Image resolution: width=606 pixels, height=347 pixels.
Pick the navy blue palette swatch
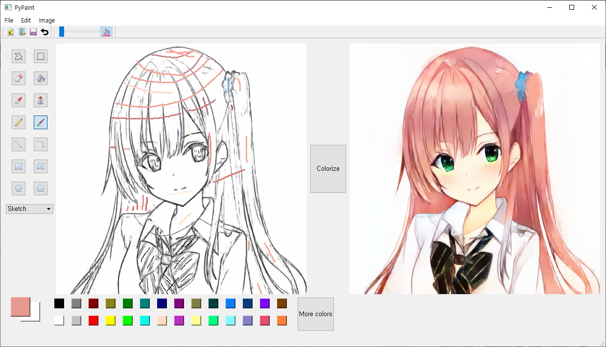[162, 303]
